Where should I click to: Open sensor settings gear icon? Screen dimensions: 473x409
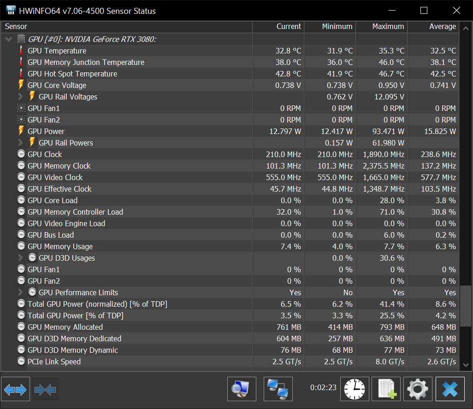point(418,389)
